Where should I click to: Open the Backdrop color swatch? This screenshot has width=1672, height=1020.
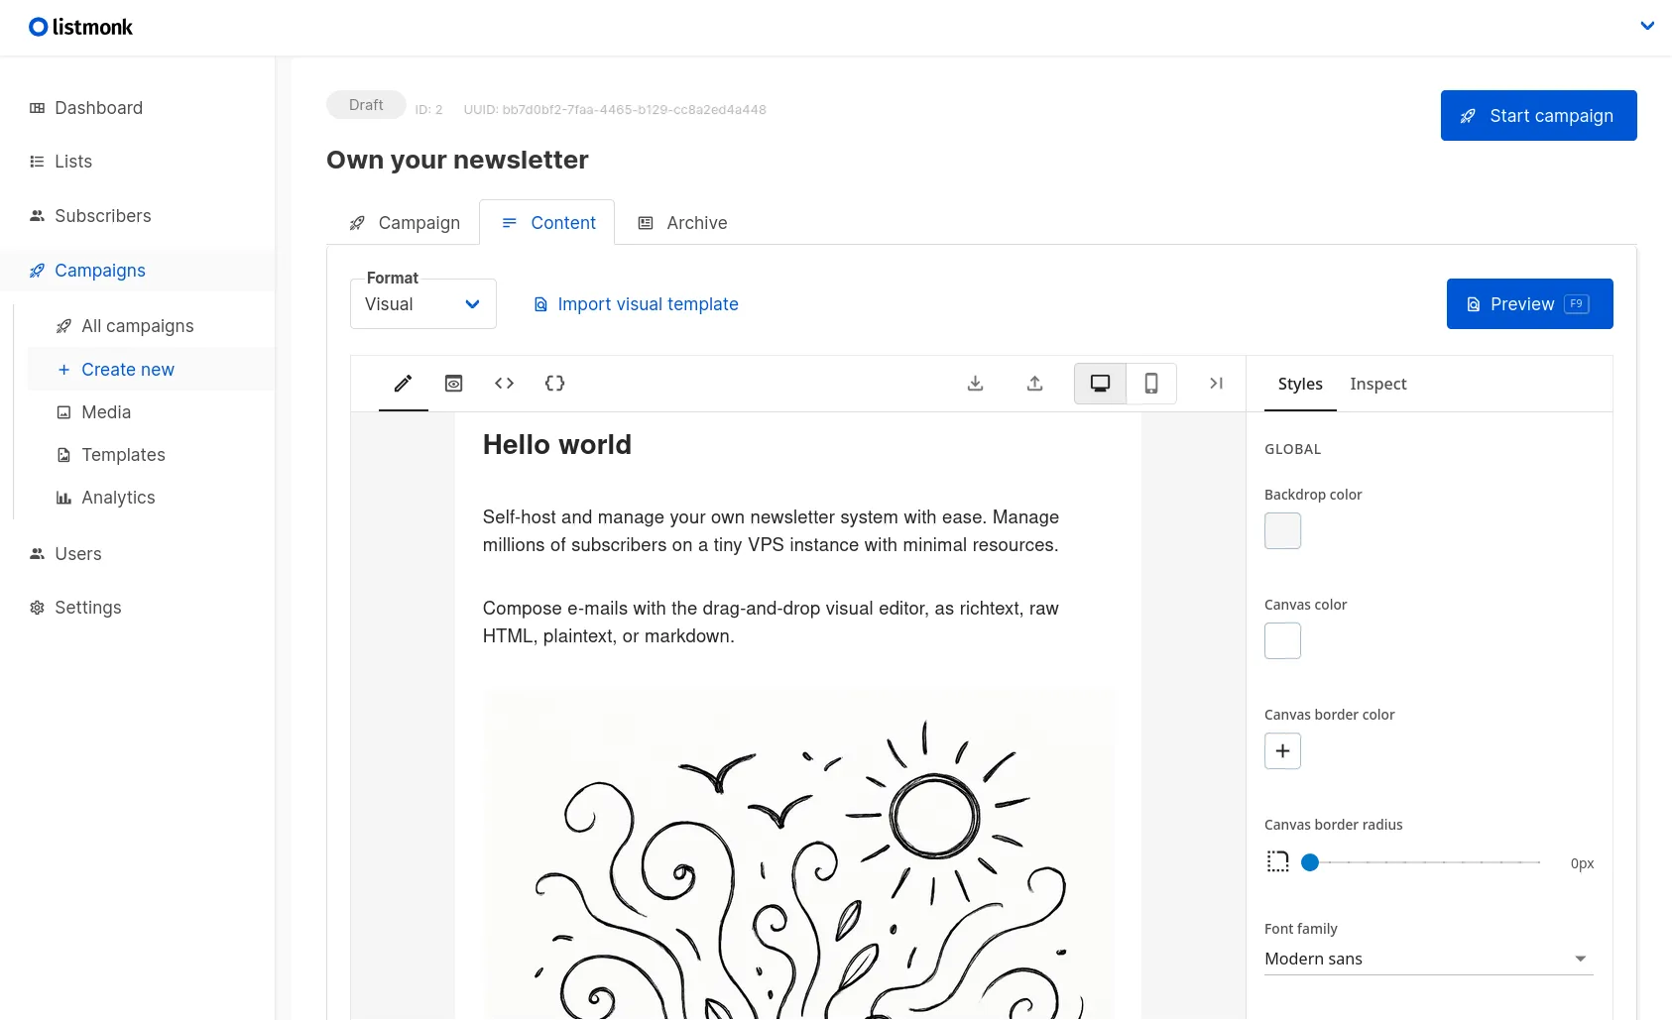click(x=1281, y=530)
